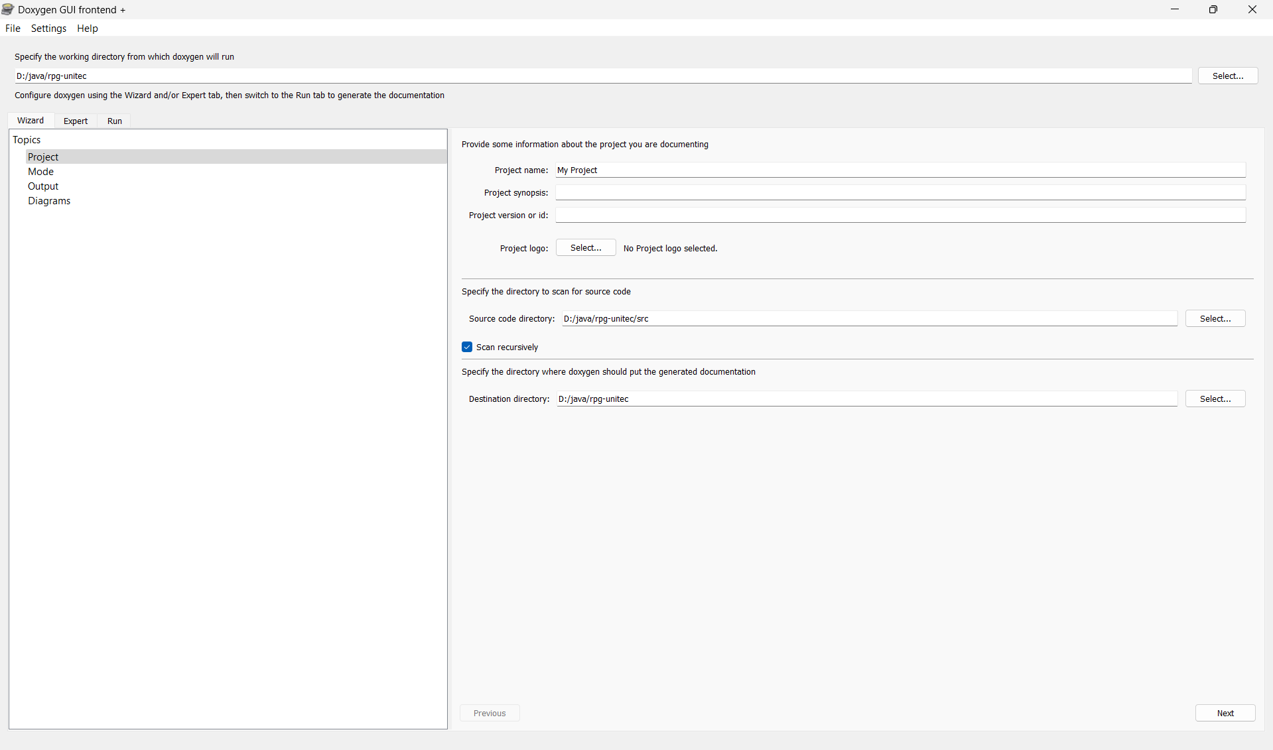The width and height of the screenshot is (1273, 750).
Task: Select the Project topic
Action: click(236, 156)
